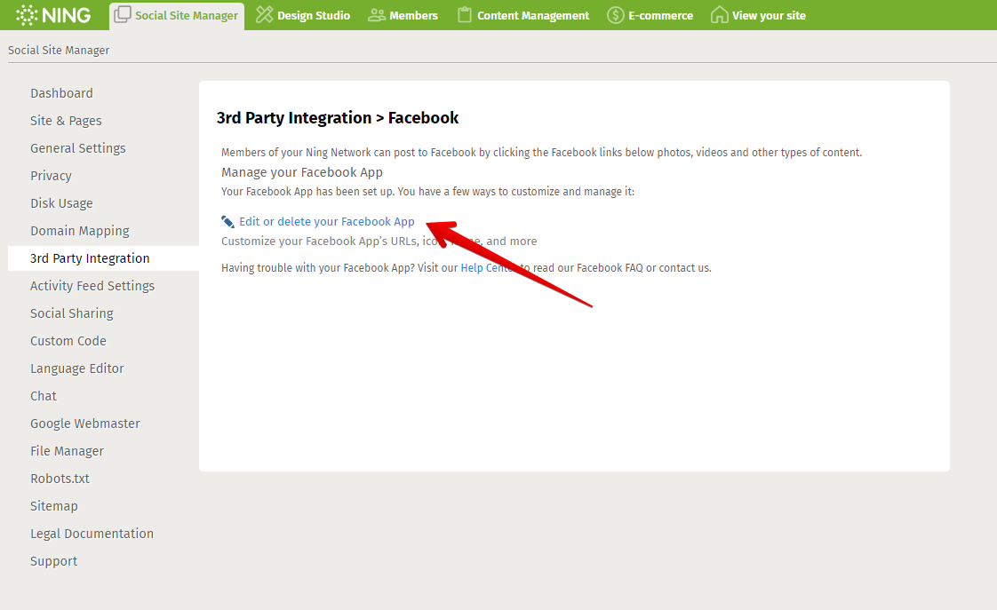Go to Google Webmaster settings

pyautogui.click(x=85, y=424)
